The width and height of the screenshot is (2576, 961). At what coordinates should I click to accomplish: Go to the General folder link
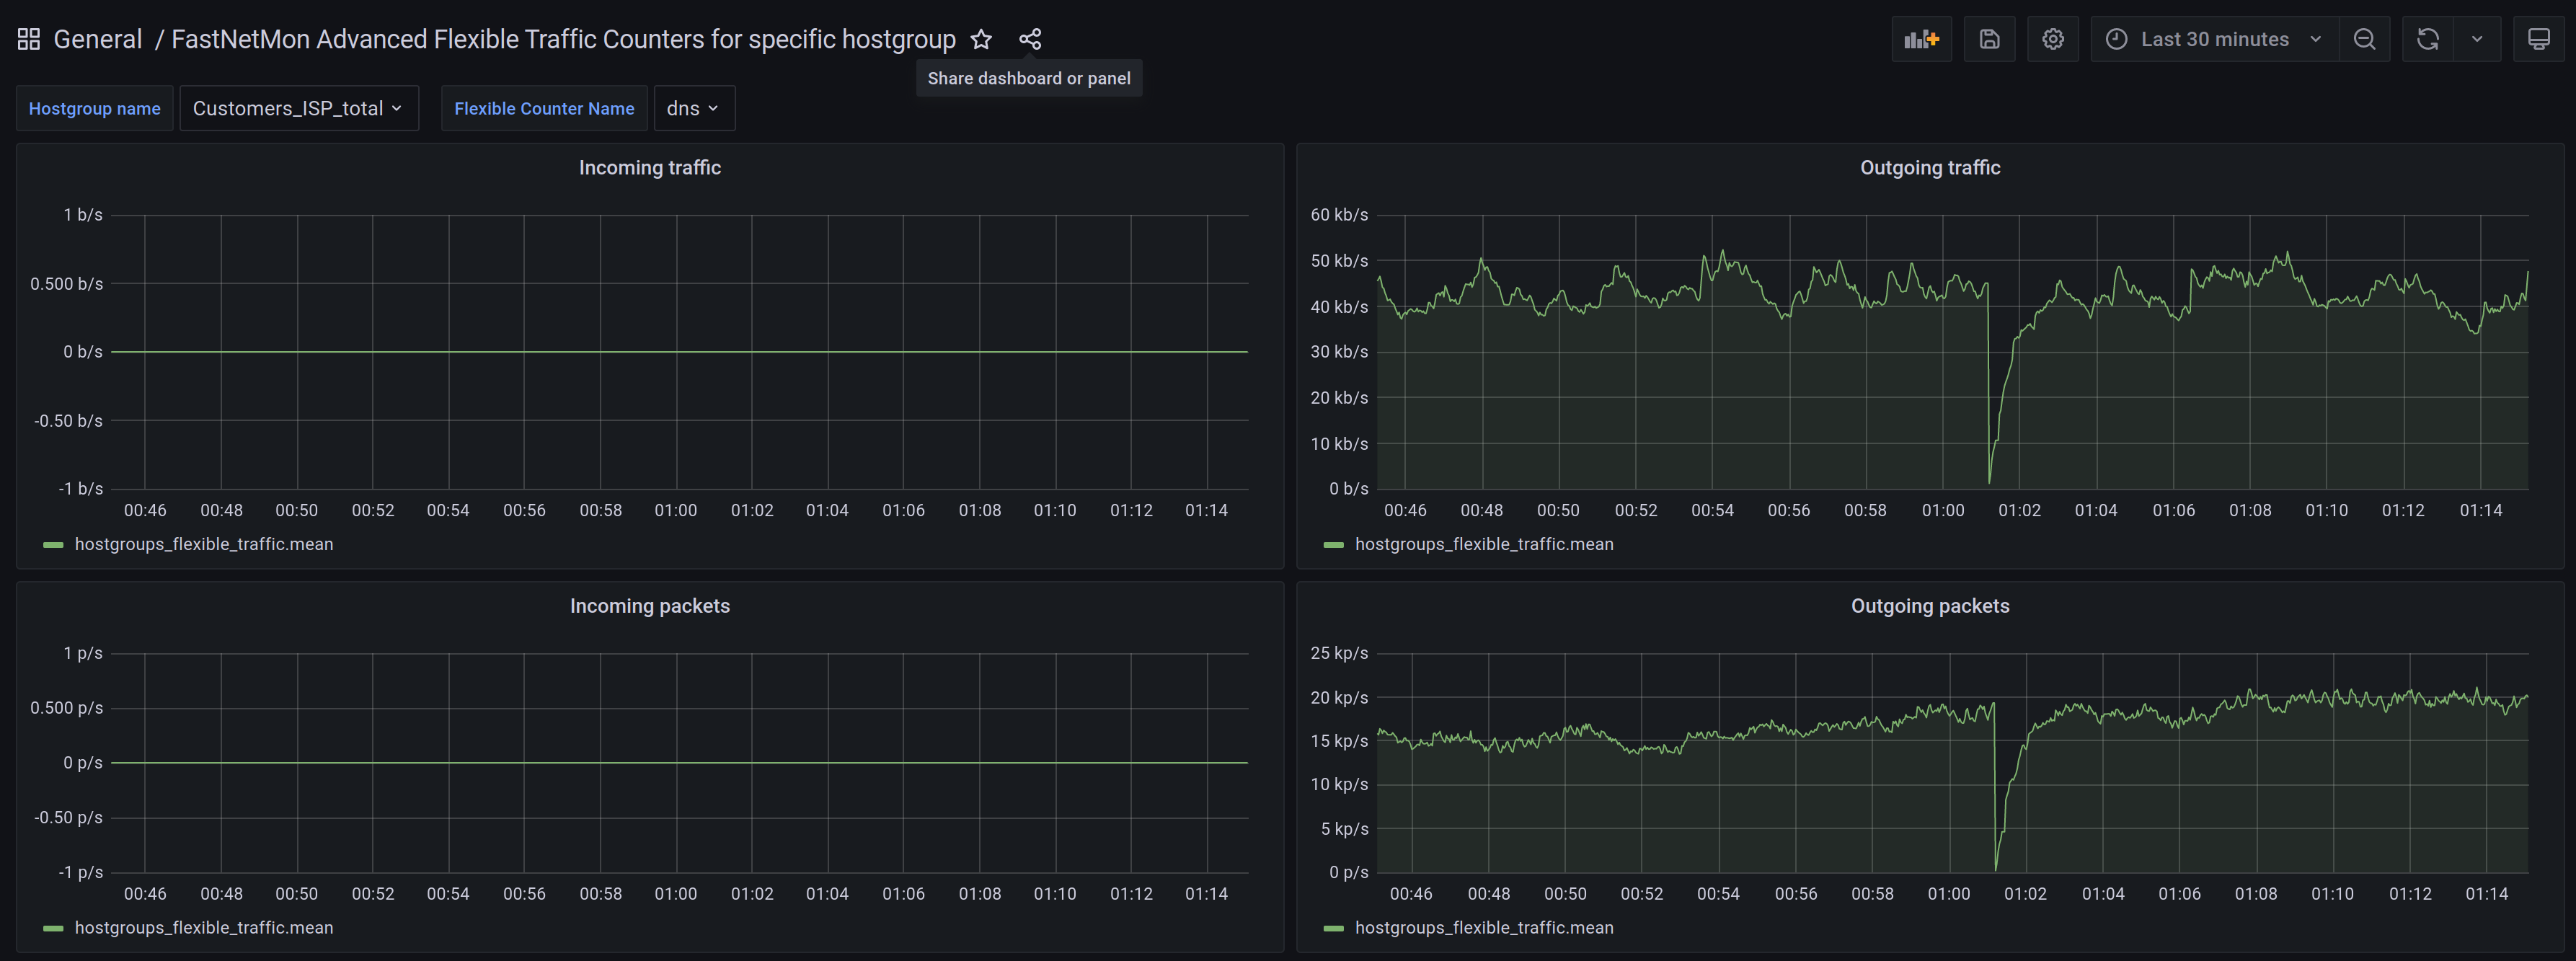(97, 39)
